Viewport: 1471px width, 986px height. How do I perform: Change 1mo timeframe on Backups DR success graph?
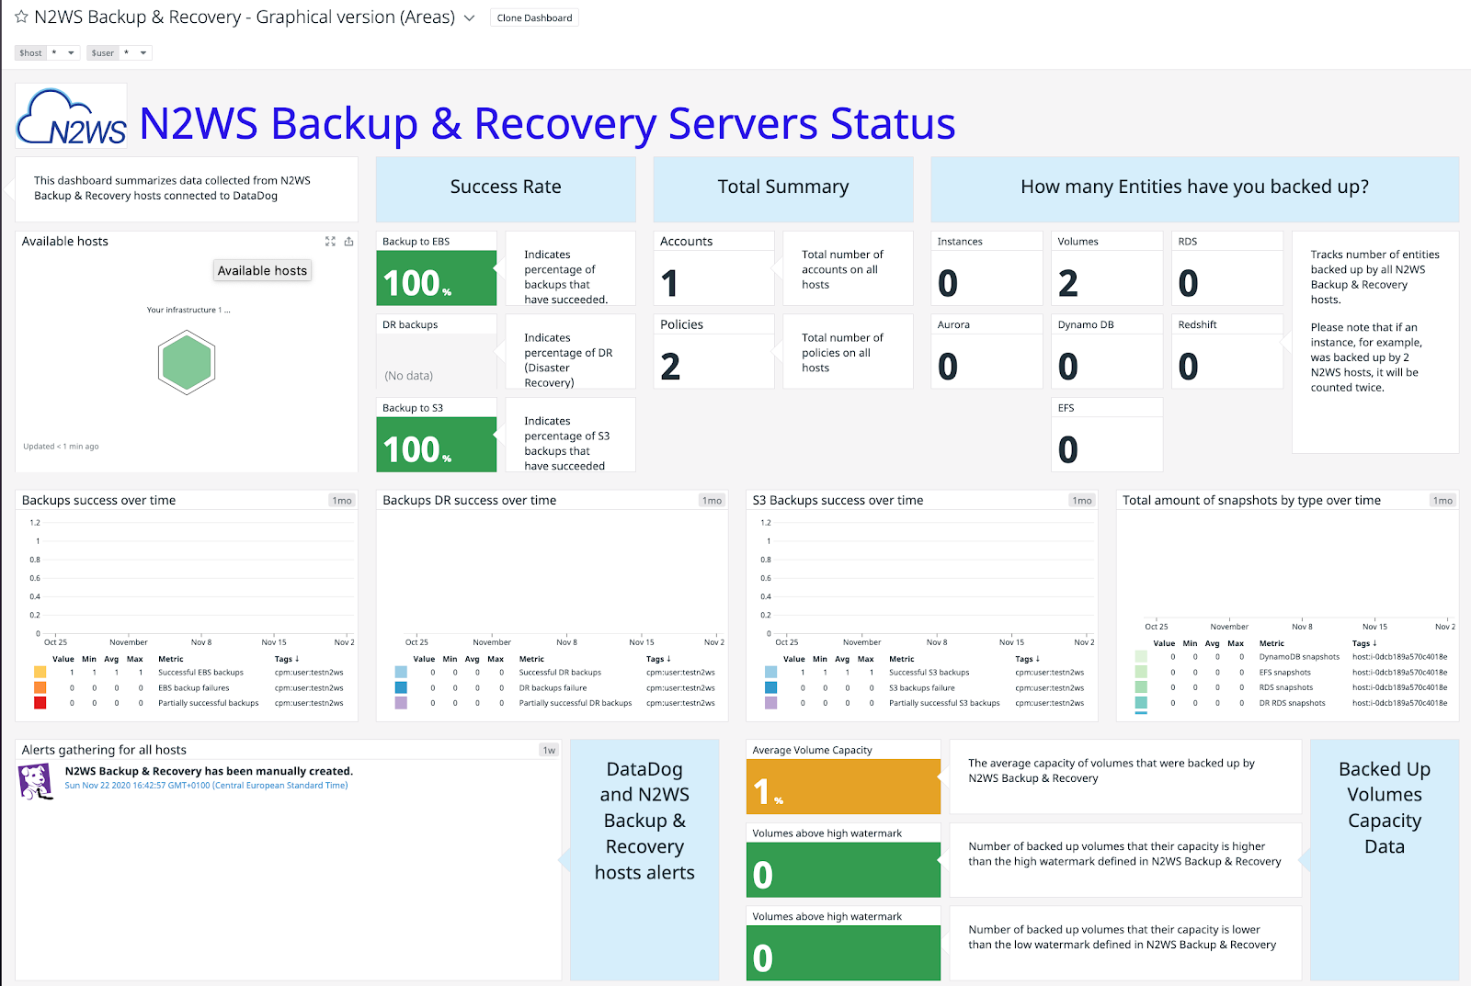click(712, 501)
